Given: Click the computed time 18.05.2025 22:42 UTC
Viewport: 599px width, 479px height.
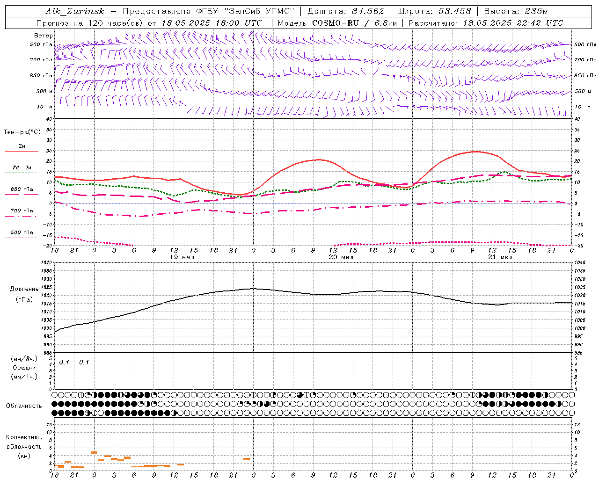Looking at the screenshot, I should [513, 23].
